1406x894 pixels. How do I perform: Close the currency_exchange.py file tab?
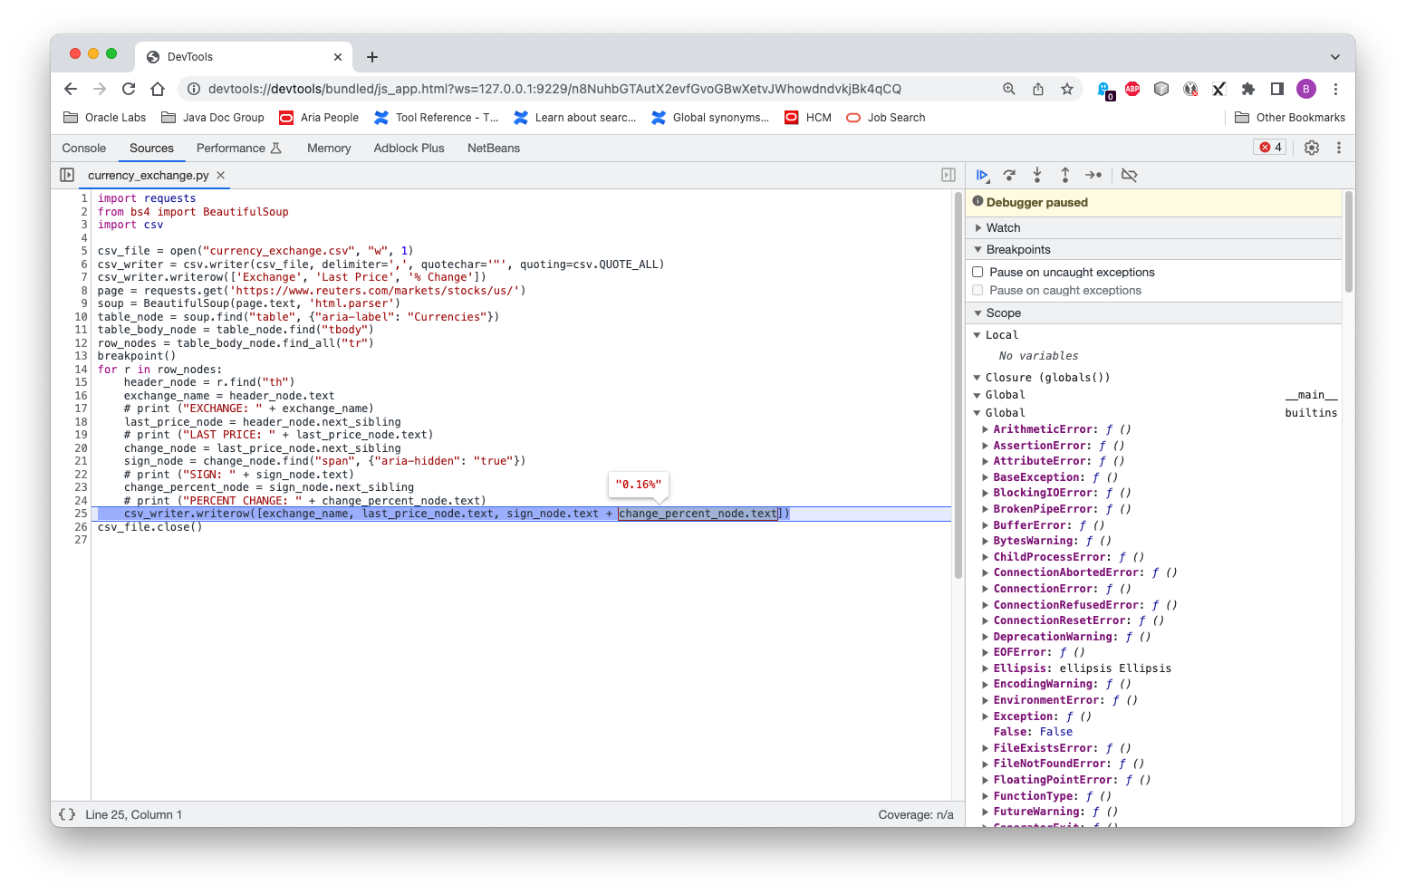point(219,176)
